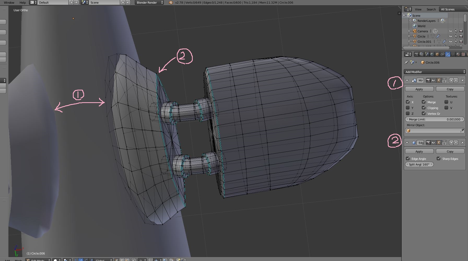Expand the Circle.001 item in outliner
The width and height of the screenshot is (468, 261).
(409, 41)
